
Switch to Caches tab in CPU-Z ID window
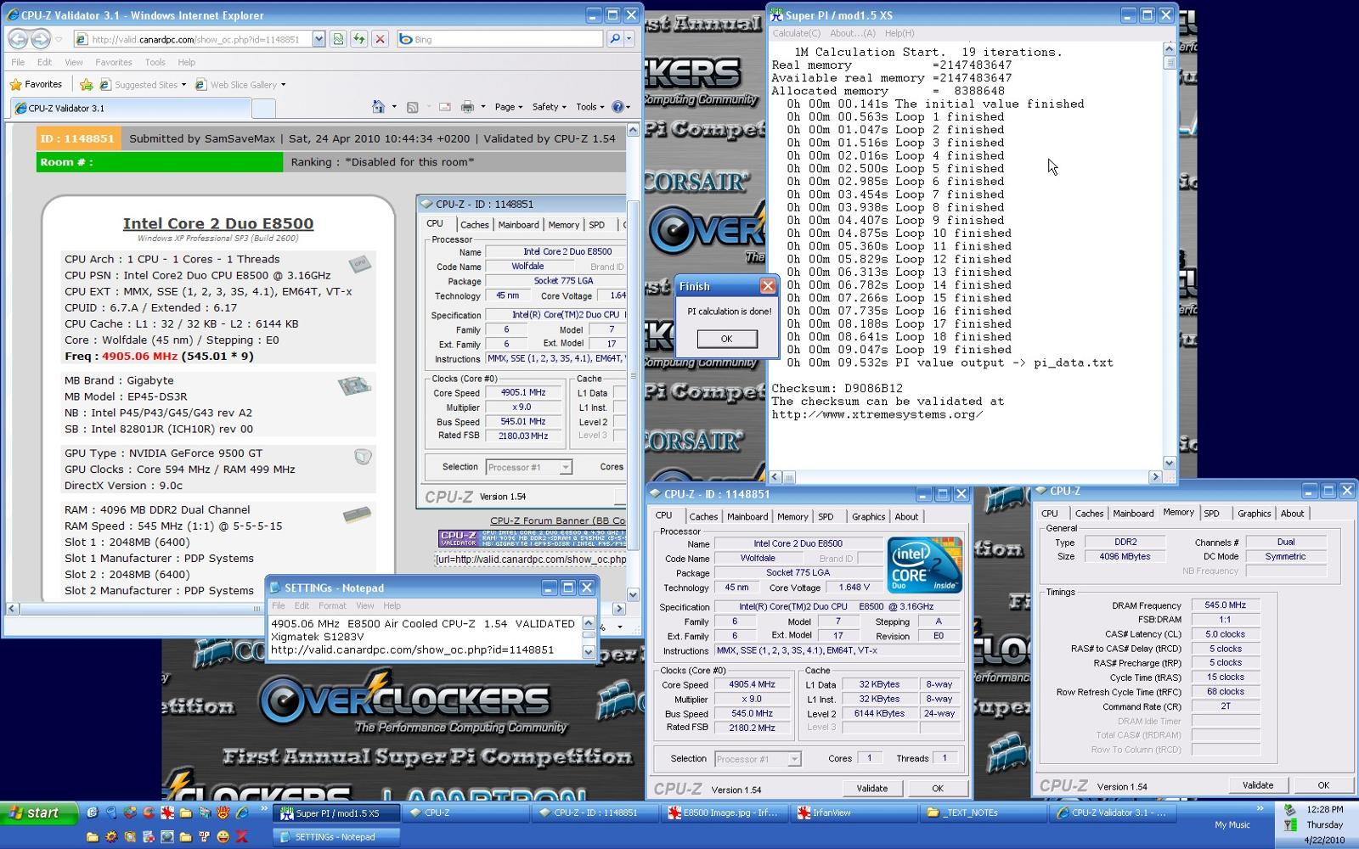(703, 516)
